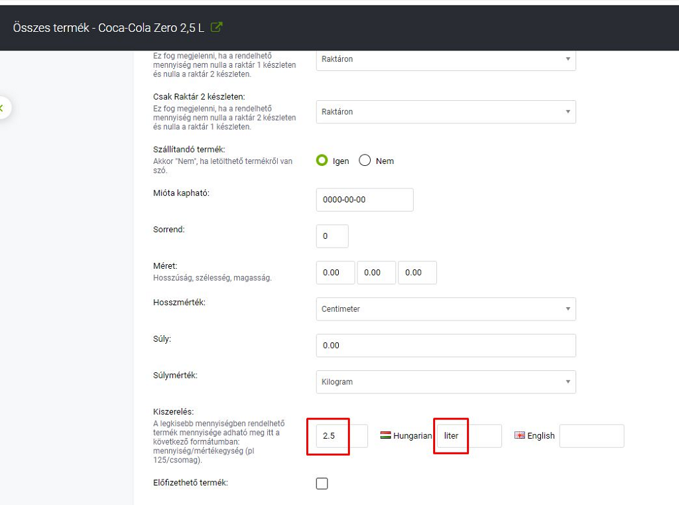Image resolution: width=679 pixels, height=505 pixels.
Task: Click the Mióta kapható date field
Action: (365, 200)
